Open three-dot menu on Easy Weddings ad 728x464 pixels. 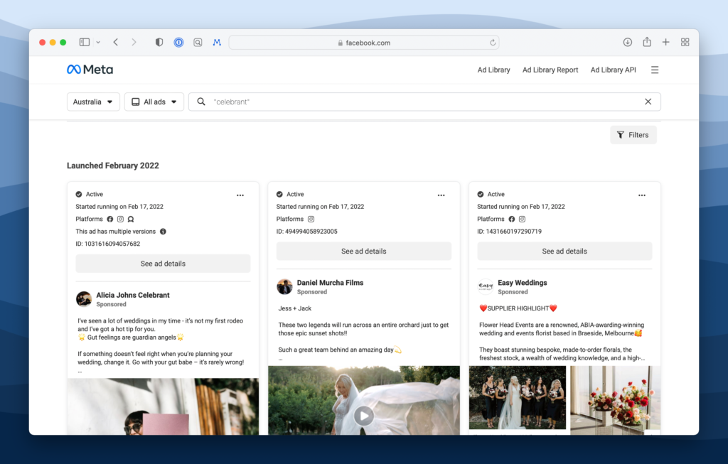[x=642, y=195]
